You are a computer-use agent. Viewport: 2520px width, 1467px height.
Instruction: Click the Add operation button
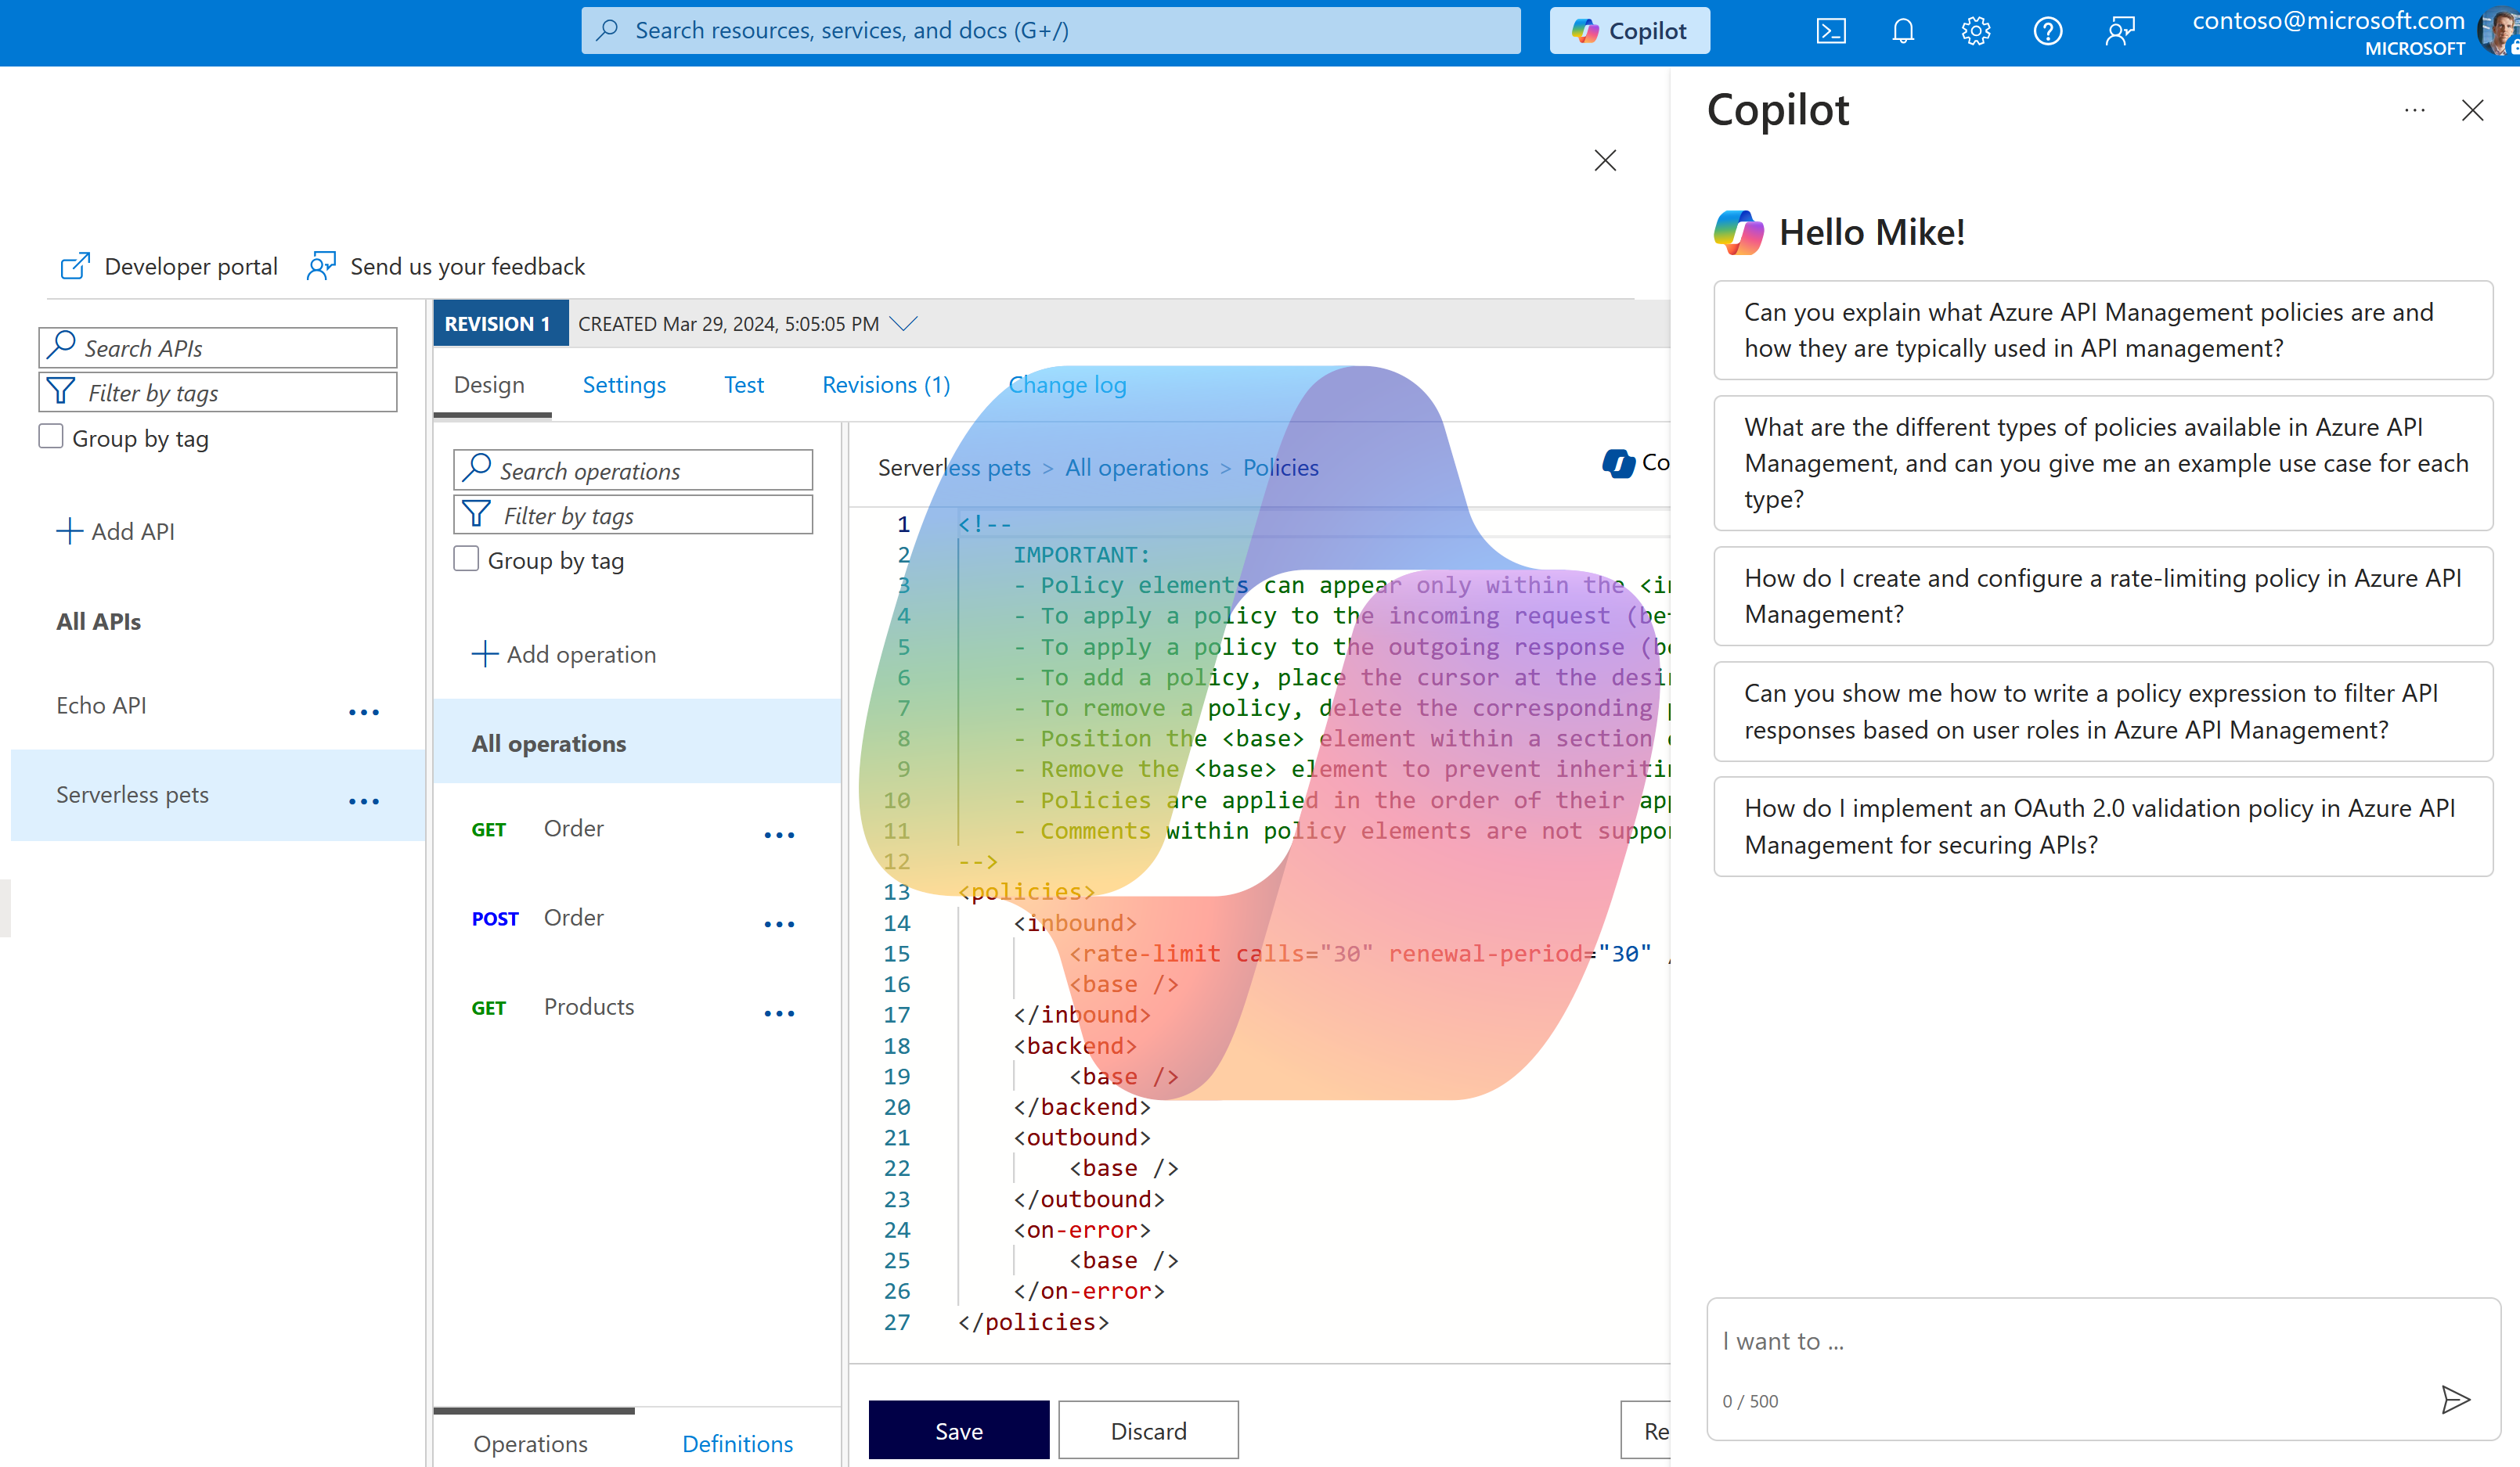pos(564,653)
